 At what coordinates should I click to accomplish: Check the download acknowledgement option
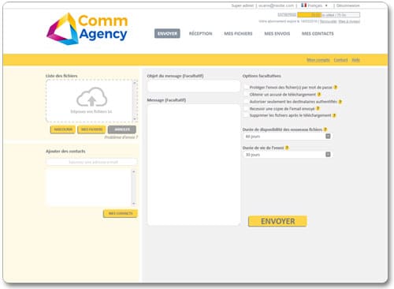pyautogui.click(x=246, y=94)
